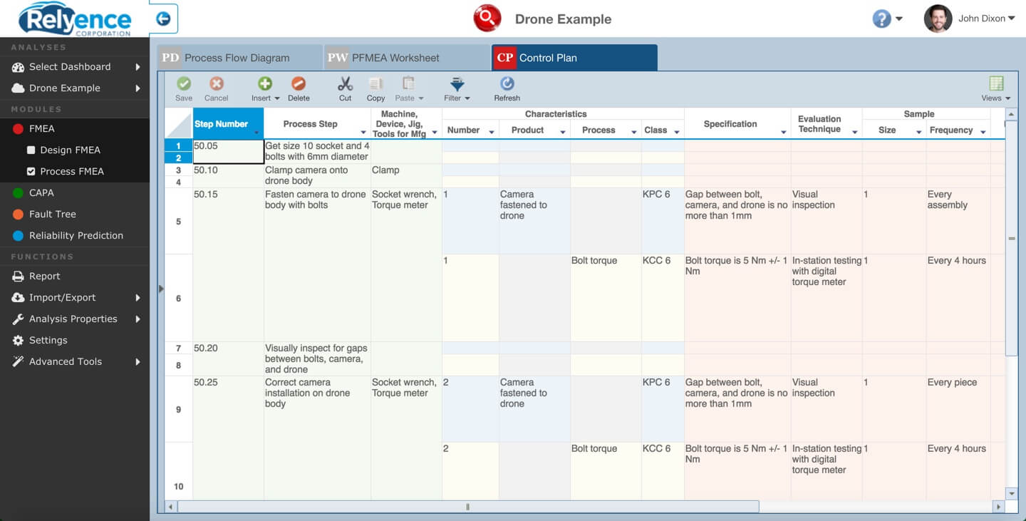Save the Control Plan changes
This screenshot has width=1026, height=521.
click(x=184, y=88)
